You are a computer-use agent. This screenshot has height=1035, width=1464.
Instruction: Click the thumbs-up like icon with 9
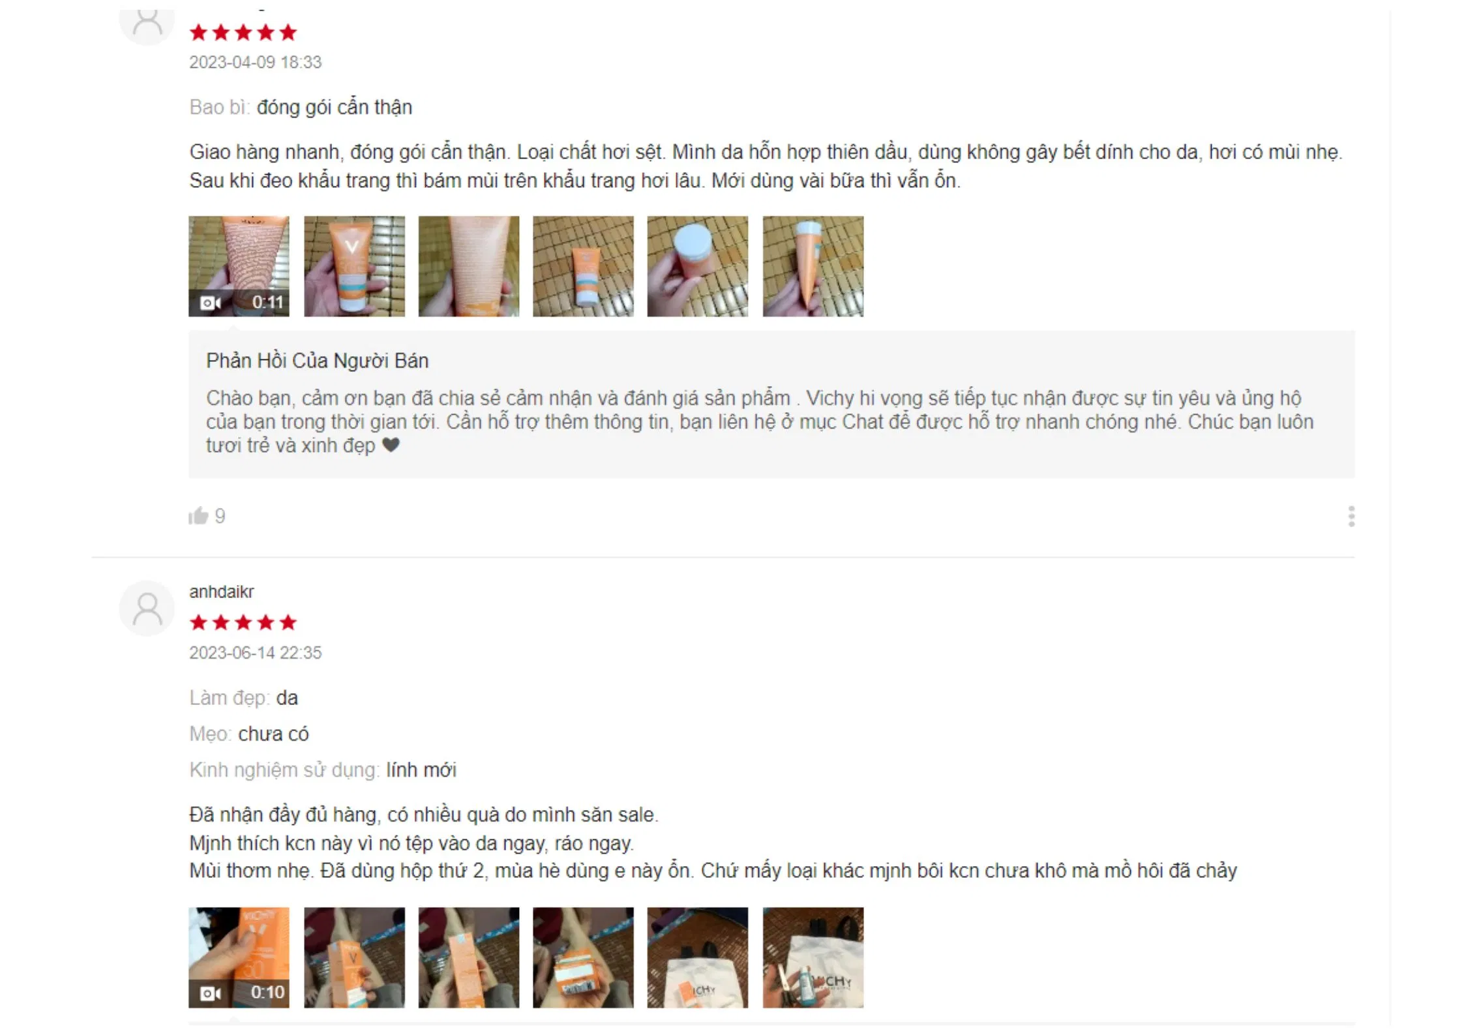tap(198, 516)
